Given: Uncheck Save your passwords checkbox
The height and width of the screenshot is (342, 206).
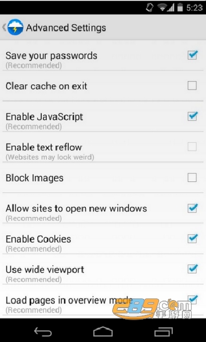Looking at the screenshot, I should coord(192,55).
